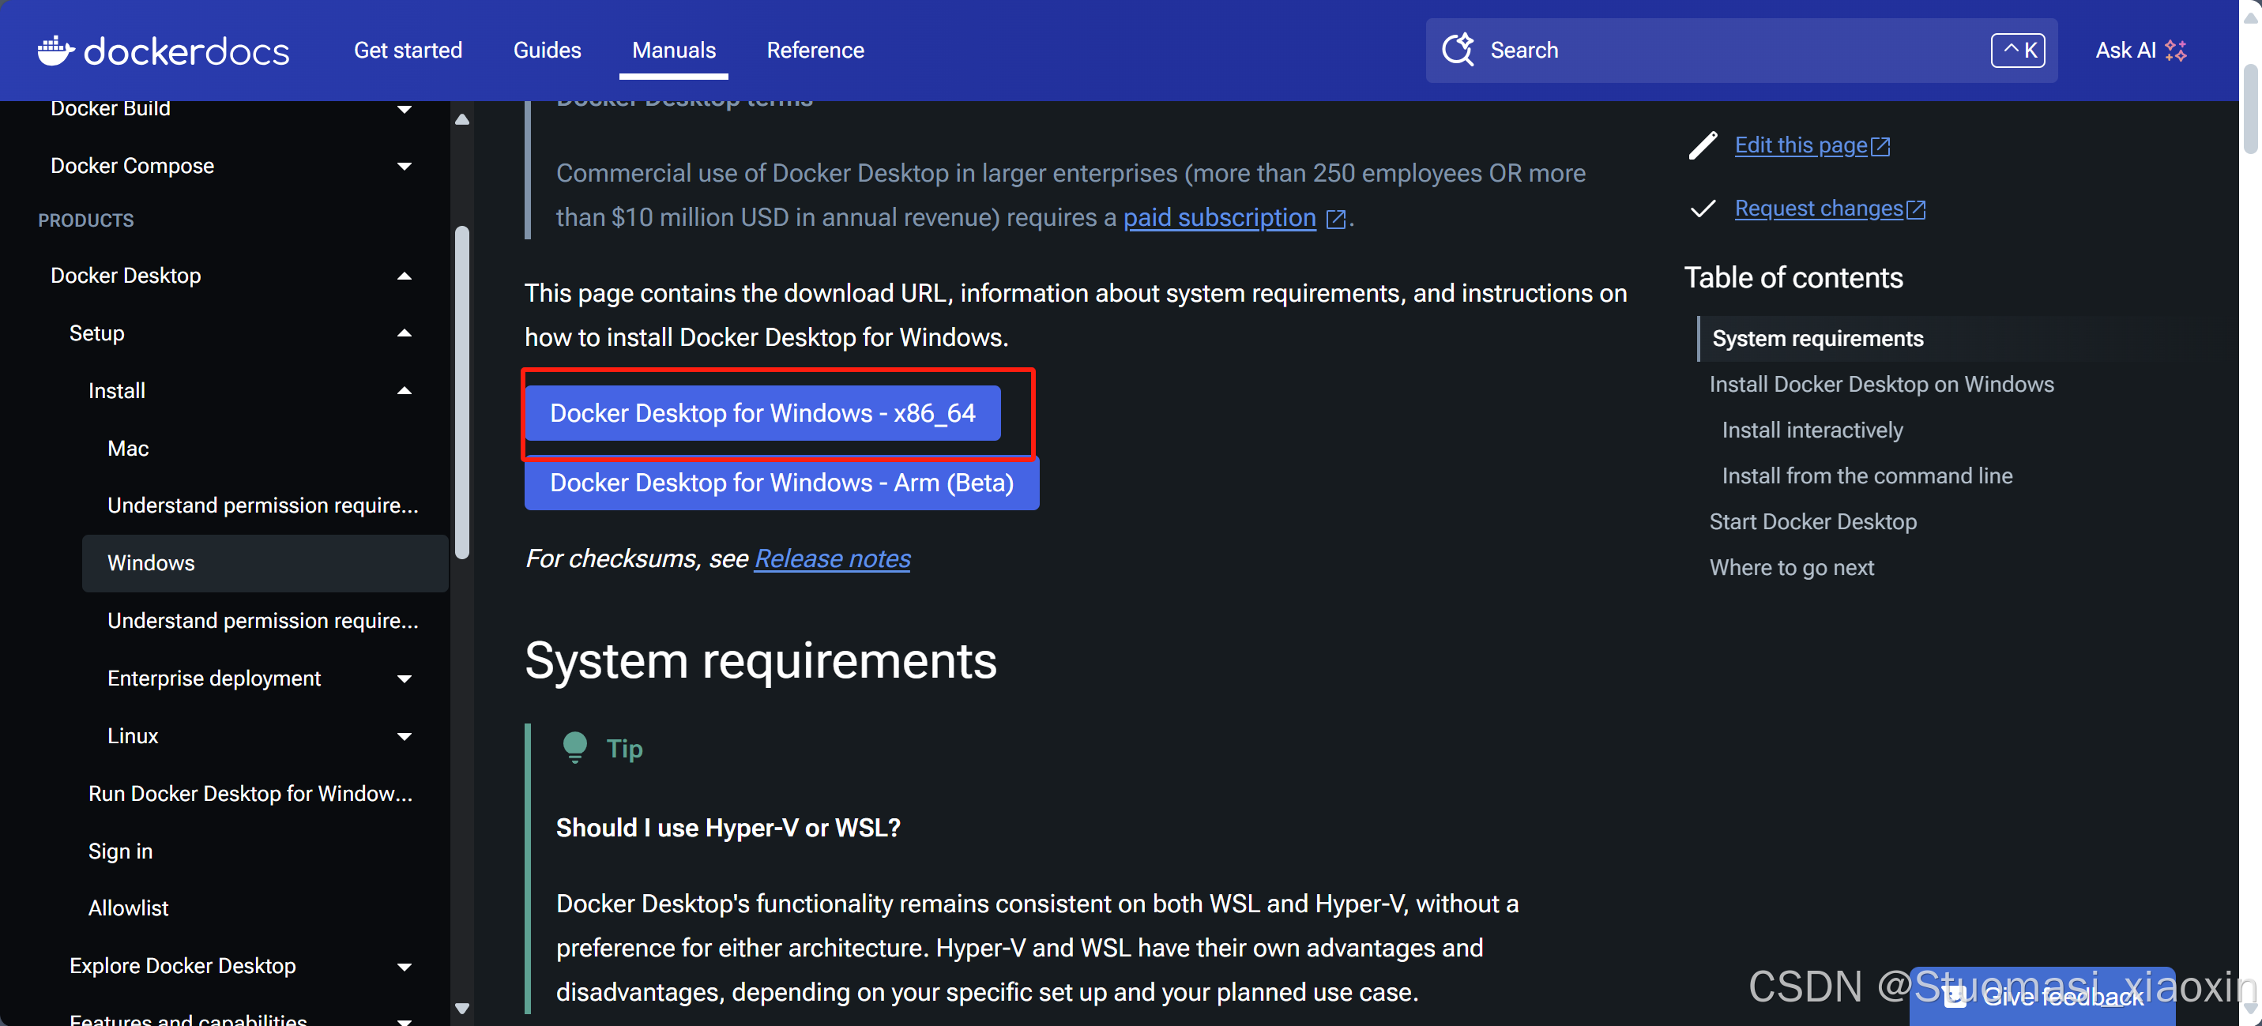Open the Sign in sidebar item

120,851
